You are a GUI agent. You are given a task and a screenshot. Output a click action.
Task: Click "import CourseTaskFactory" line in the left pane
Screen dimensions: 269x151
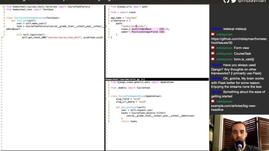48,7
